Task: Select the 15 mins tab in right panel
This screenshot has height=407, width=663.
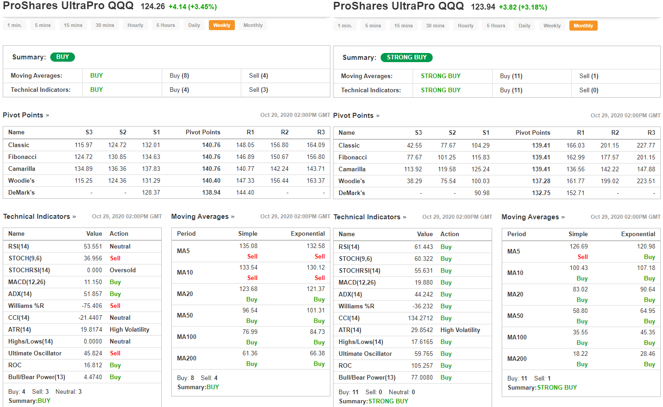Action: [x=403, y=26]
